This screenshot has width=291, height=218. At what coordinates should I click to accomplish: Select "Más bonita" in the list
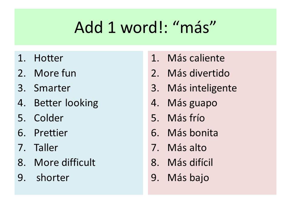coord(193,133)
